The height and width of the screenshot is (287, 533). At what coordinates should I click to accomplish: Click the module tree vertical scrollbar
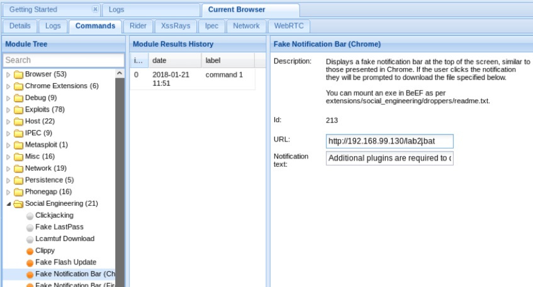point(120,182)
